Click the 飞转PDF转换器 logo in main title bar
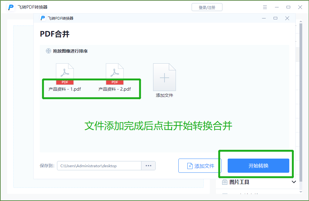This screenshot has width=309, height=201. pyautogui.click(x=11, y=7)
